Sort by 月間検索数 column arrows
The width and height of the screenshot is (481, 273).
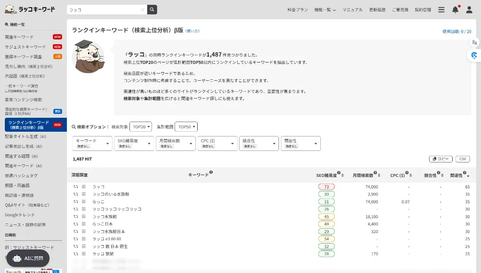[379, 175]
